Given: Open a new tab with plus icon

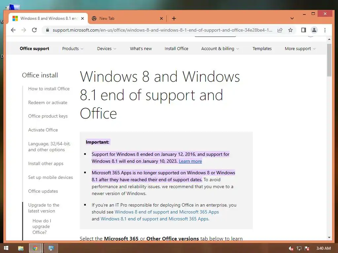Looking at the screenshot, I should pos(174,18).
